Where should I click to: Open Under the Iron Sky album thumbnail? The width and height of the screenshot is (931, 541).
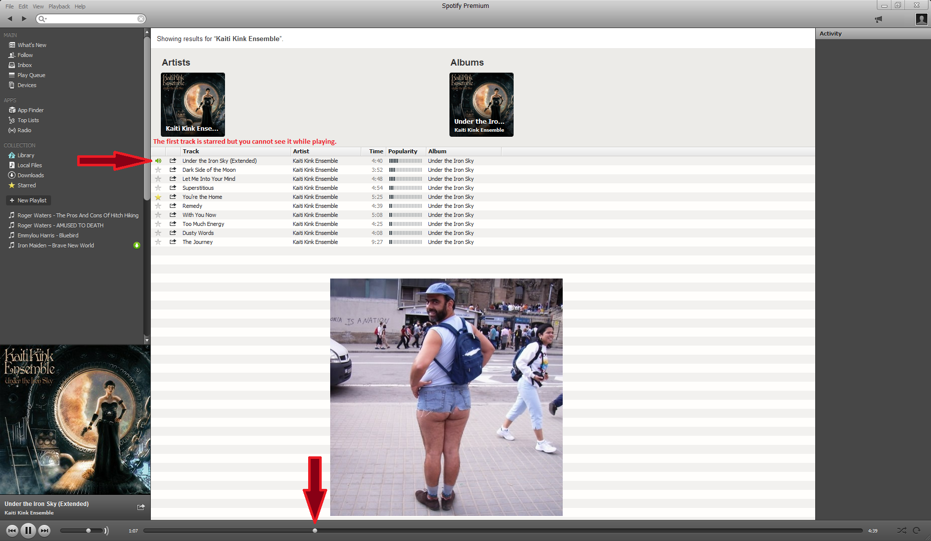[482, 105]
